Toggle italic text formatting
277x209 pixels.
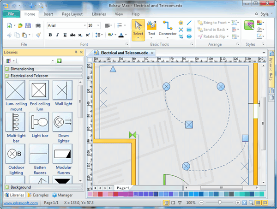57,35
